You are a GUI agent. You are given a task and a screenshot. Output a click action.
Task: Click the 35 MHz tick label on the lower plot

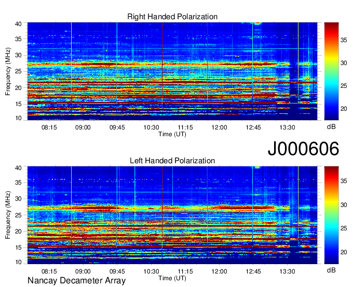click(18, 182)
